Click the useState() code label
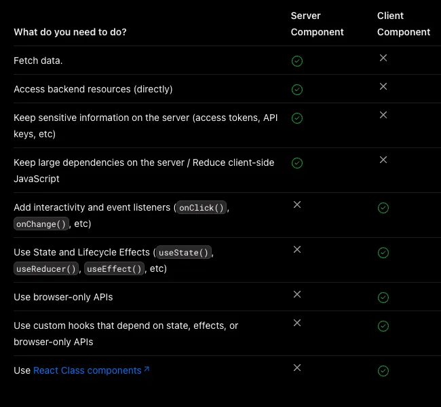 (184, 253)
